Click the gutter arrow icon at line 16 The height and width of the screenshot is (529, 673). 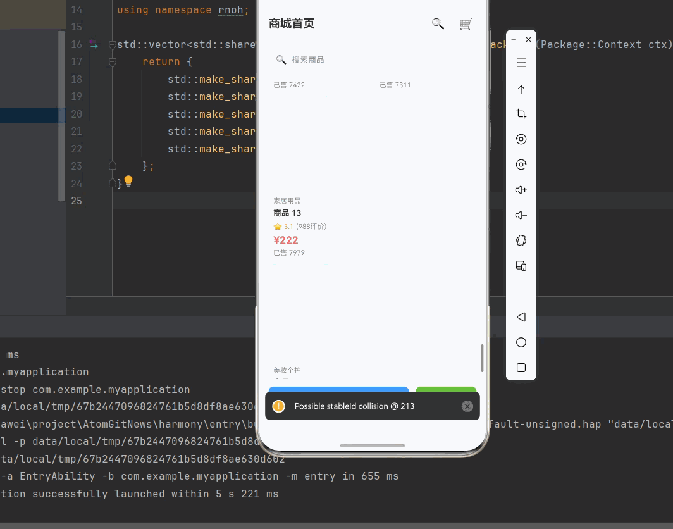pos(93,44)
